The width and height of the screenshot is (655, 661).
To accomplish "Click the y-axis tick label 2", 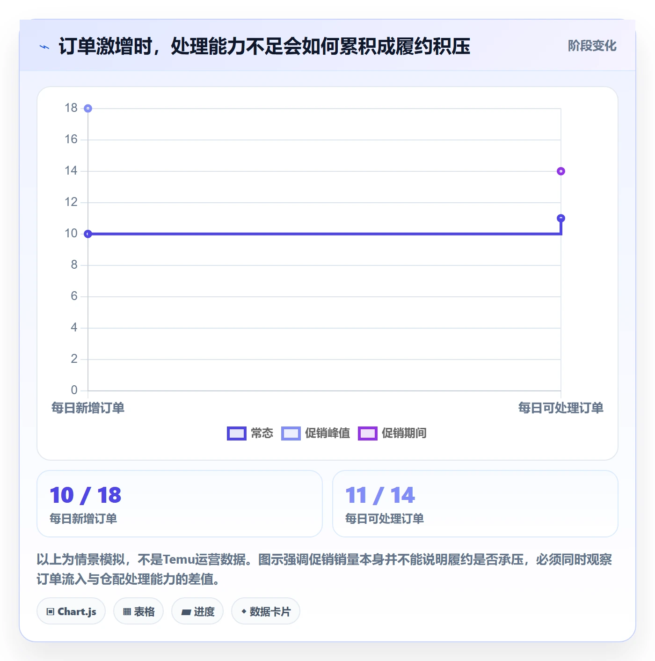I will click(x=74, y=359).
